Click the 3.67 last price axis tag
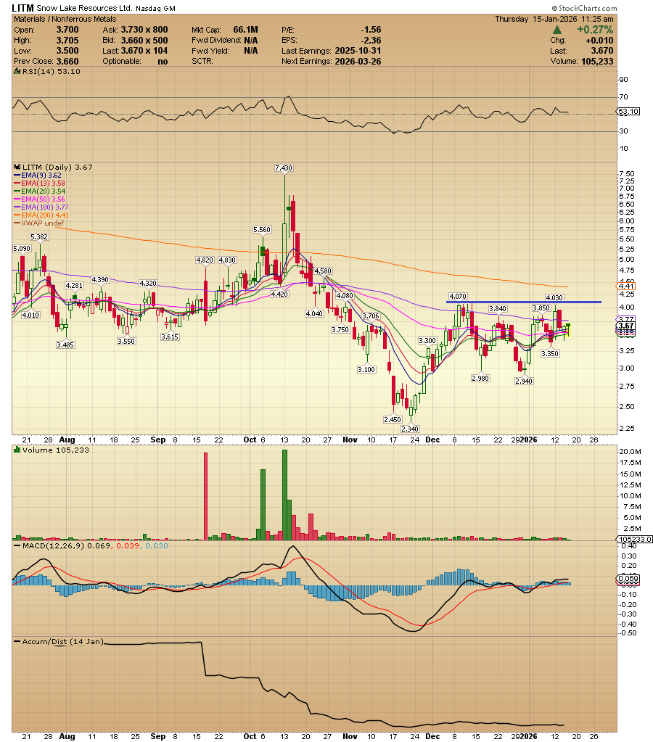This screenshot has width=653, height=742. click(626, 326)
